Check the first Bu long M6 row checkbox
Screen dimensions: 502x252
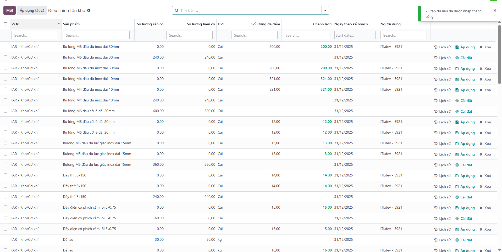click(5, 47)
